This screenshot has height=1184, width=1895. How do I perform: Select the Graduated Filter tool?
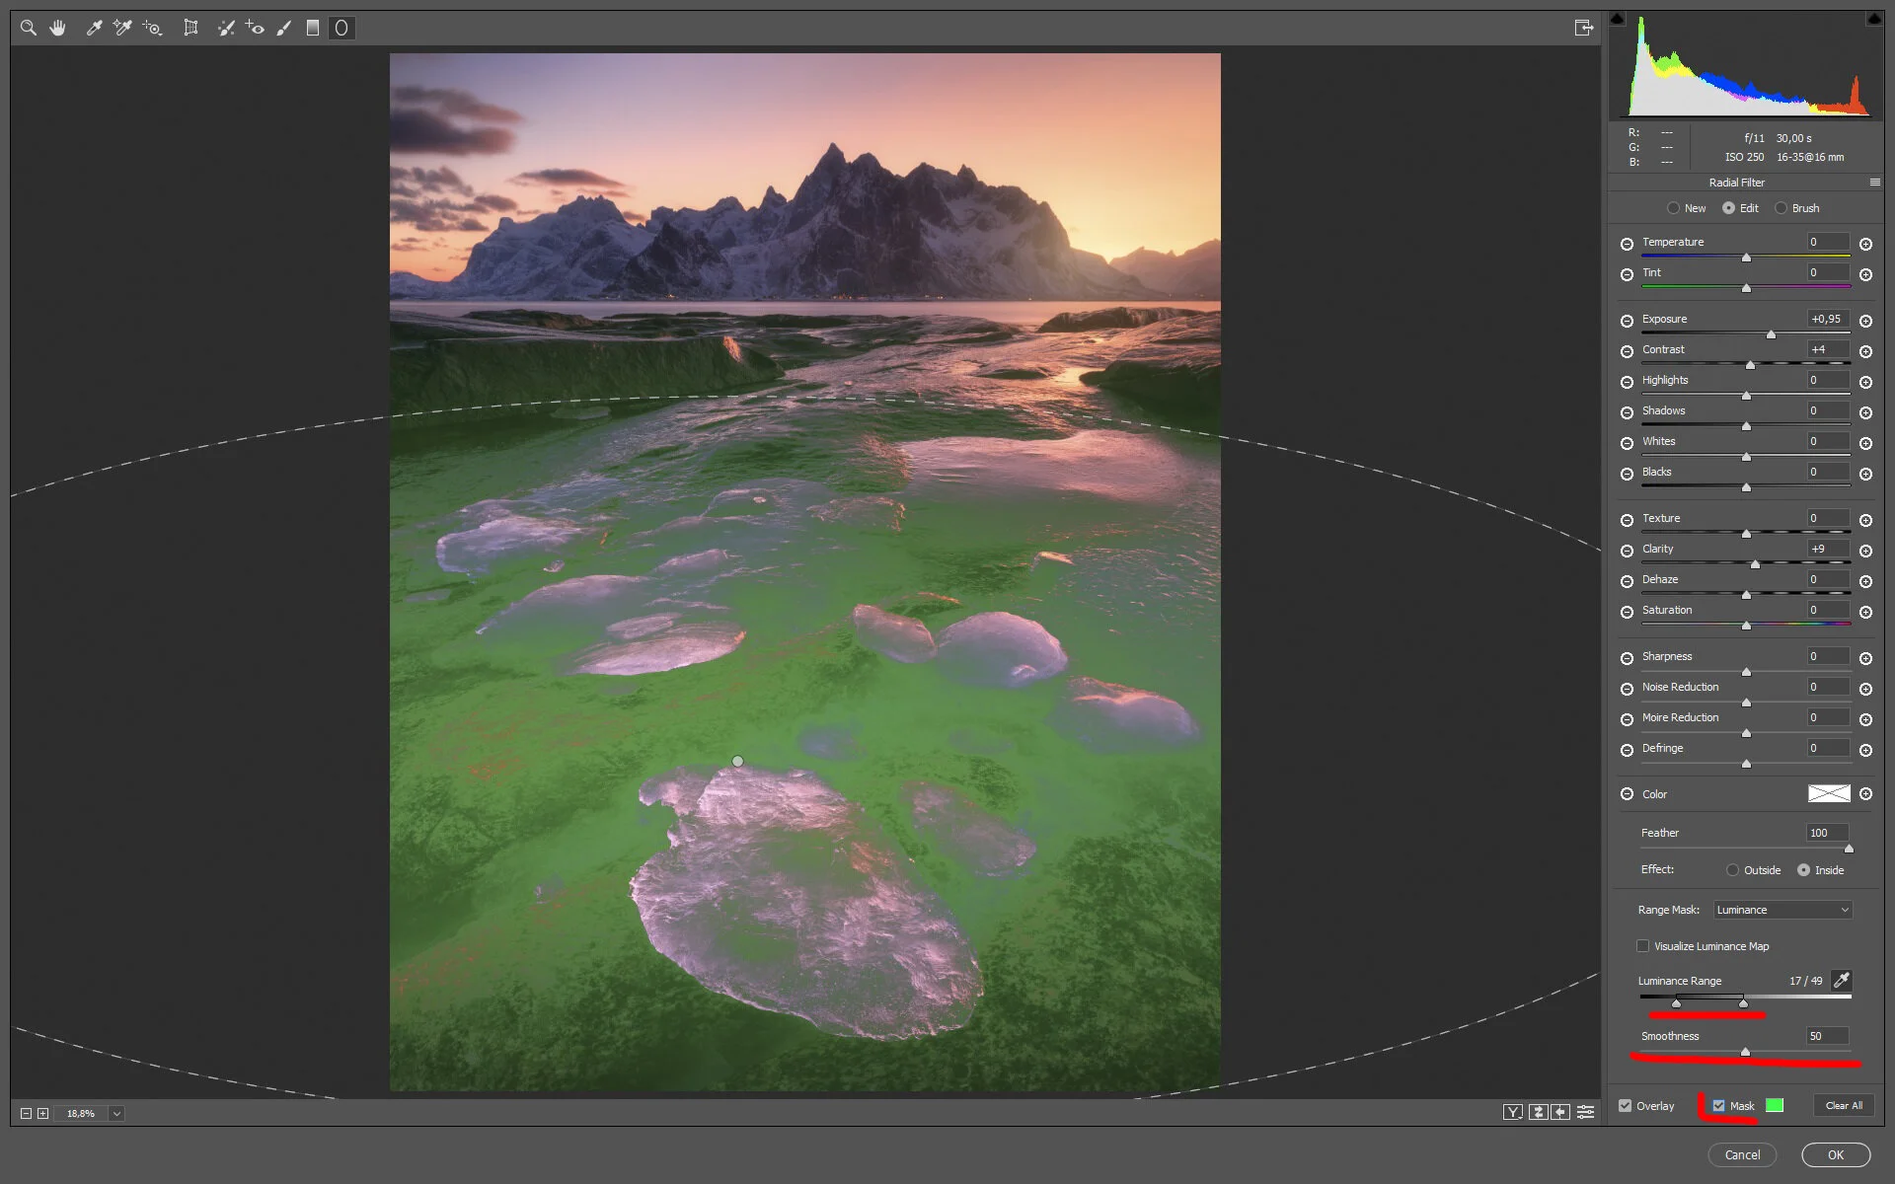click(312, 28)
